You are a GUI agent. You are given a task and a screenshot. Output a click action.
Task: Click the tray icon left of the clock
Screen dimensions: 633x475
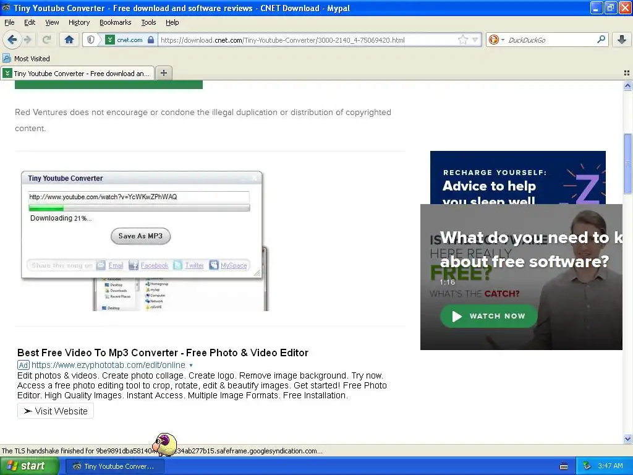pyautogui.click(x=587, y=466)
